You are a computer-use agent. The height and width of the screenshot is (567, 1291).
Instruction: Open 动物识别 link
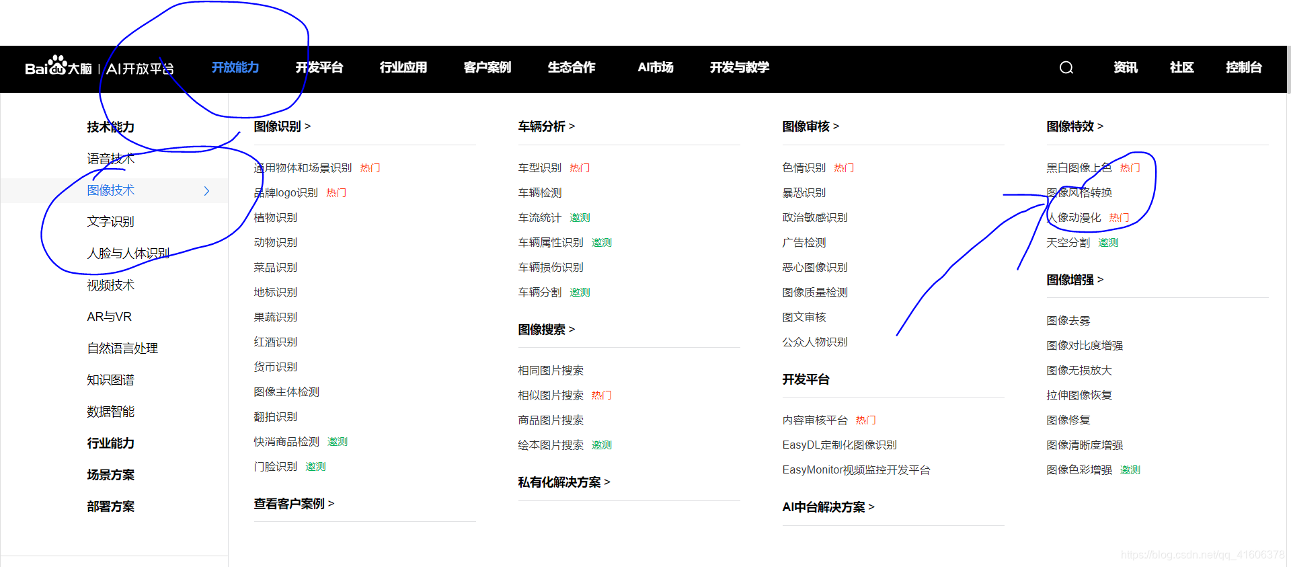(276, 243)
